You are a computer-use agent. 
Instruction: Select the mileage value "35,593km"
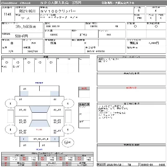[25, 26]
